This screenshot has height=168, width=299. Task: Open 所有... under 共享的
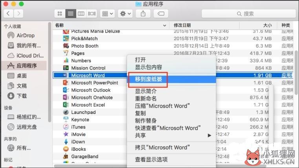pos(19,148)
